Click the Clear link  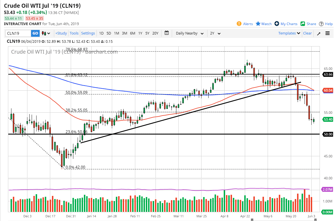307,33
